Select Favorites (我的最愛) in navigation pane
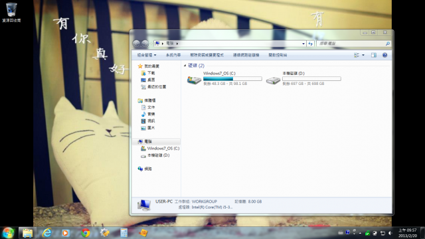 click(x=149, y=66)
